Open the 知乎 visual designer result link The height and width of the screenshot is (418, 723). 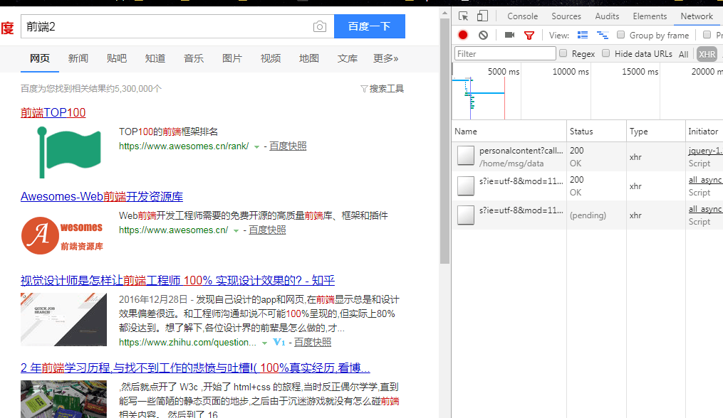[x=177, y=280]
